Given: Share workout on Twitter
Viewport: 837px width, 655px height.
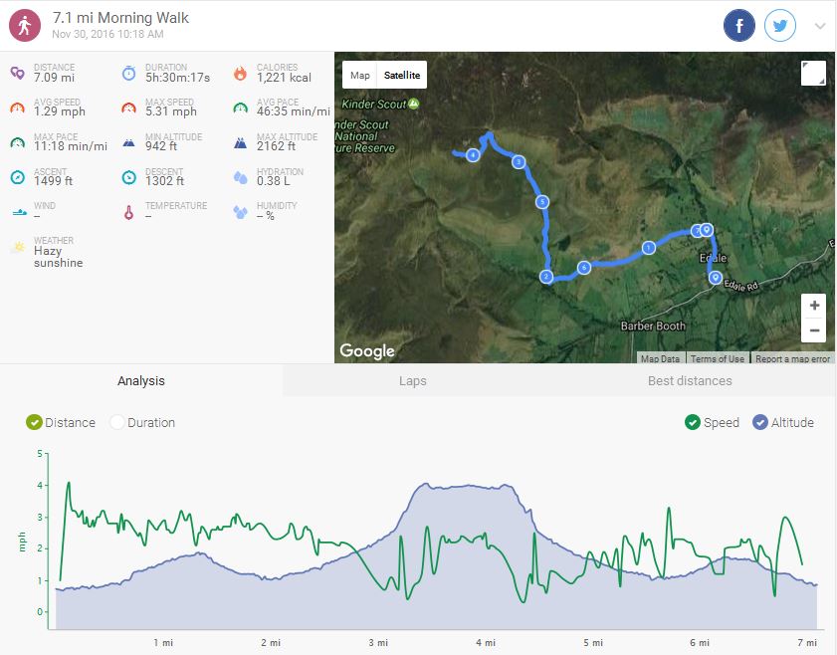Looking at the screenshot, I should pos(780,26).
